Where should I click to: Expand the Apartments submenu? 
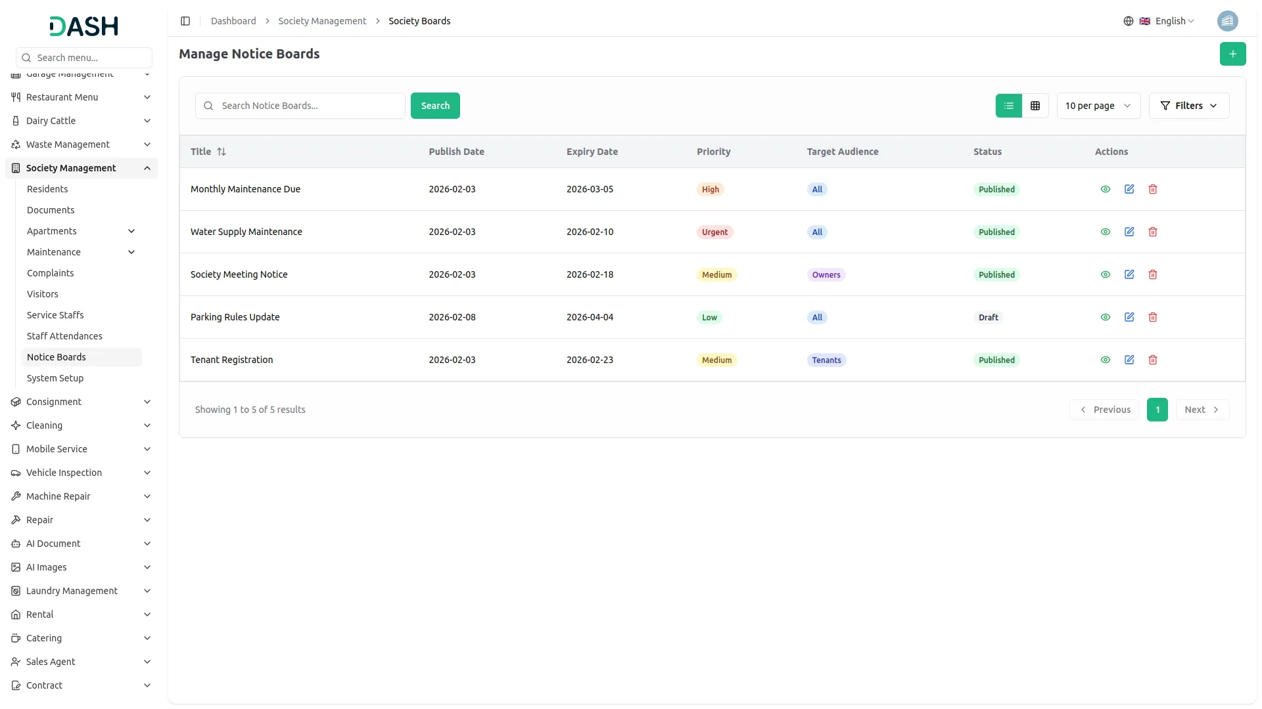[x=131, y=231]
